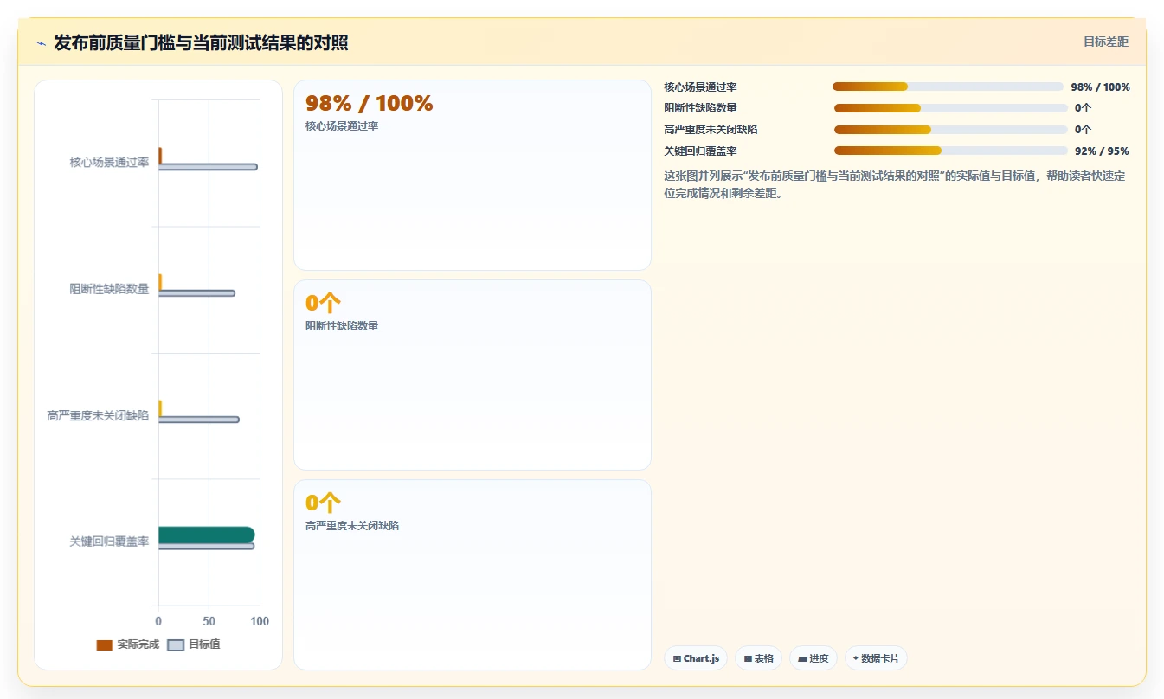Open the 阻断性缺陷数量 0个 data card
This screenshot has height=699, width=1164.
473,375
